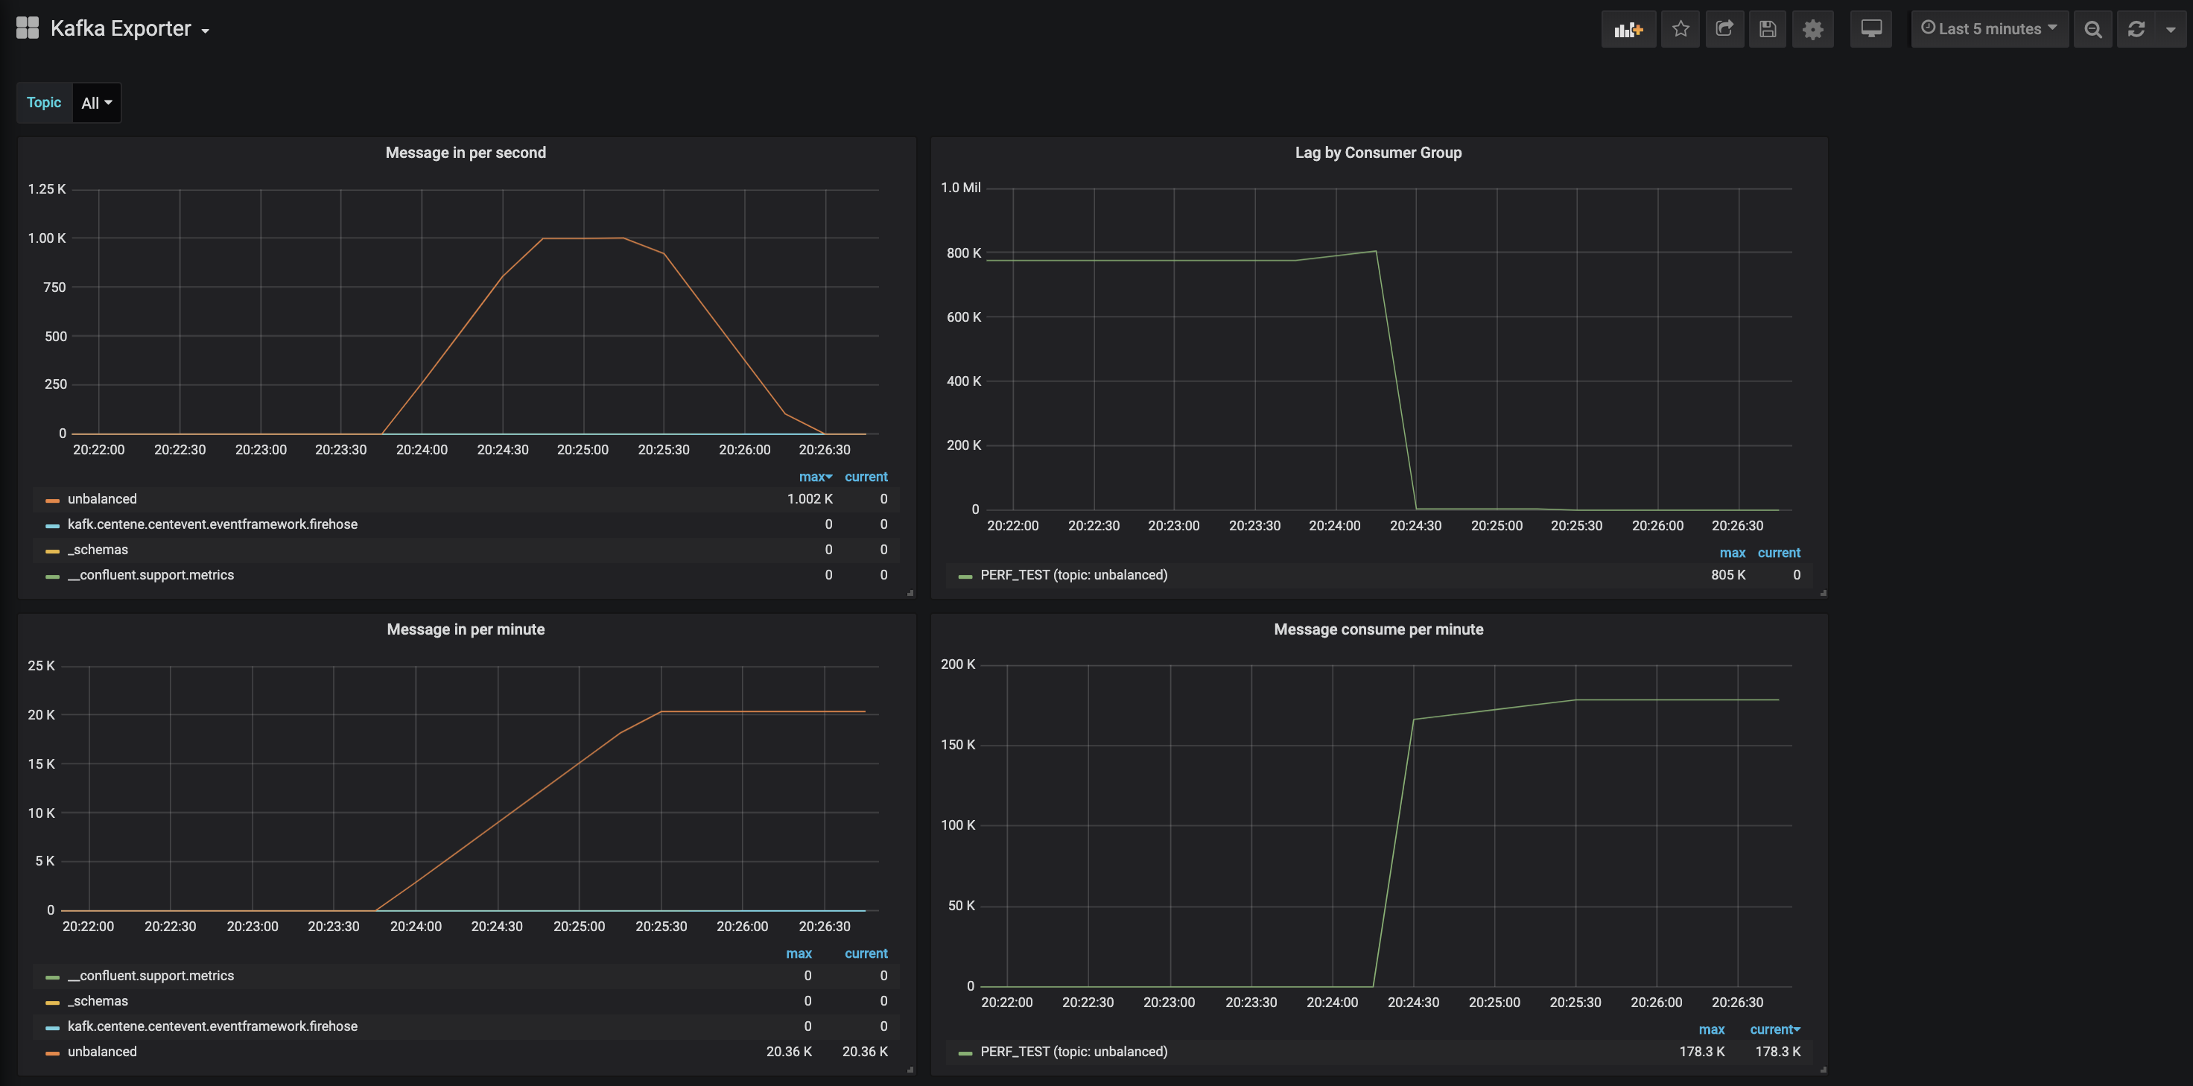The height and width of the screenshot is (1086, 2193).
Task: Open the Share dashboard icon
Action: [1724, 29]
